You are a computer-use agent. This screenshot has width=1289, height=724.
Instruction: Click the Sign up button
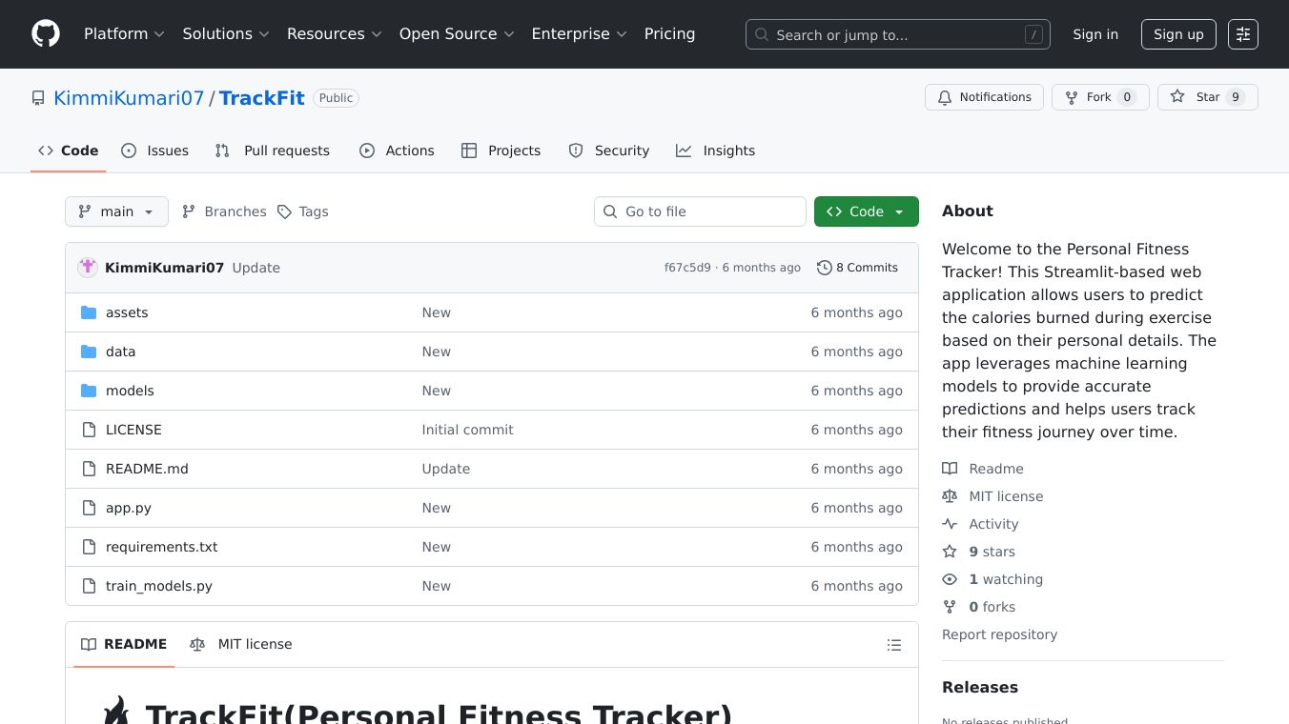coord(1178,34)
